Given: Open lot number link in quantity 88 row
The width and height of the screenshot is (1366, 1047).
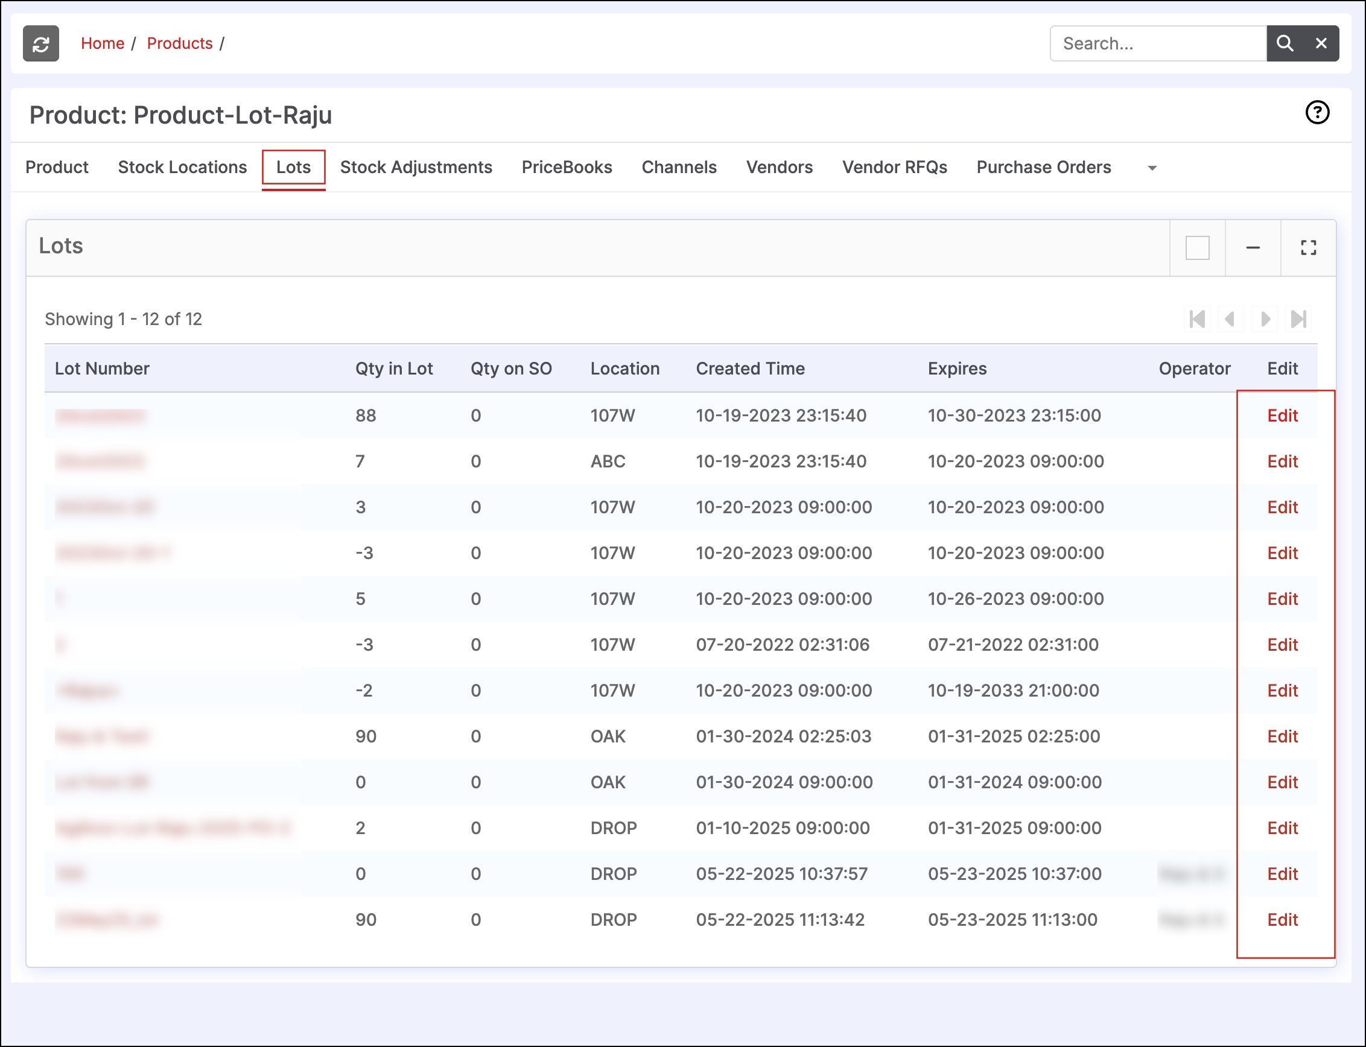Looking at the screenshot, I should [x=100, y=416].
